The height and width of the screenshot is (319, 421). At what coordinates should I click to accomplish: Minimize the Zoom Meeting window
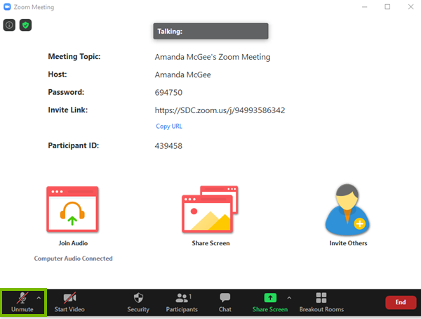364,7
